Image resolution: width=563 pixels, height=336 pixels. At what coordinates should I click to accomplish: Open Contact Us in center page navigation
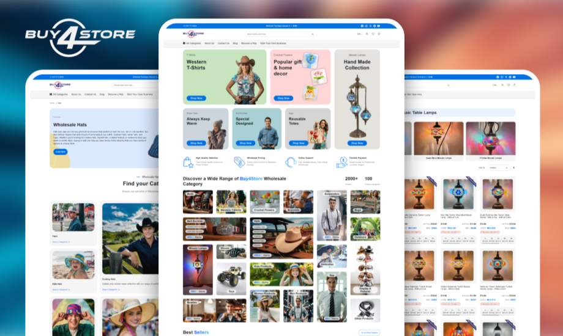(x=223, y=43)
